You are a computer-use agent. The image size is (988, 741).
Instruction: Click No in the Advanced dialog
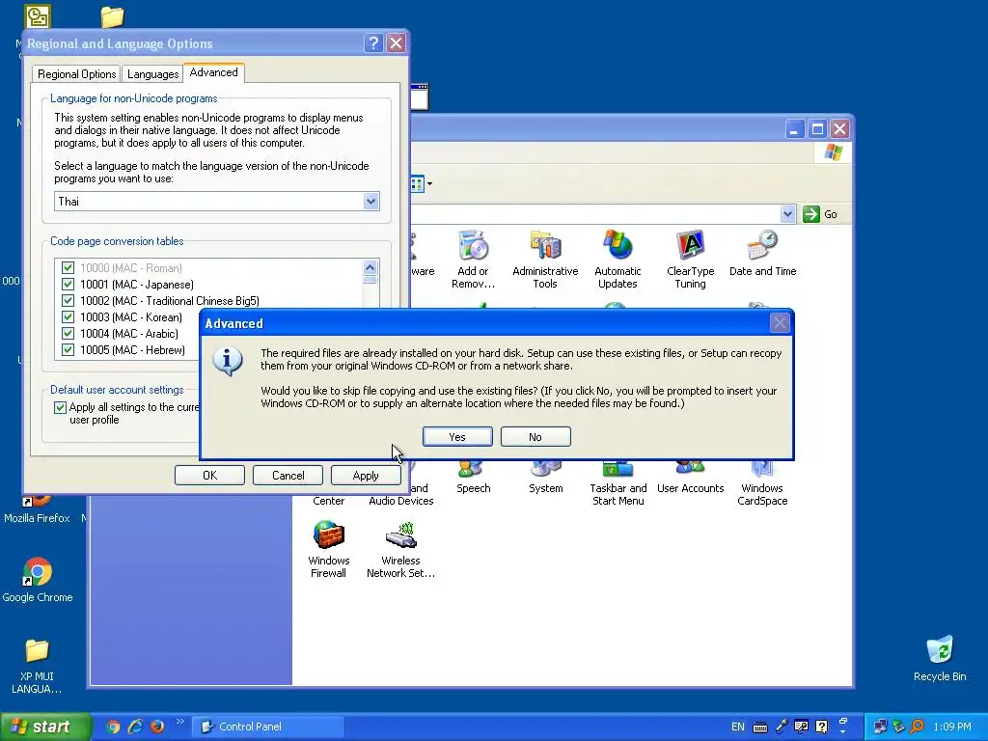pos(535,437)
